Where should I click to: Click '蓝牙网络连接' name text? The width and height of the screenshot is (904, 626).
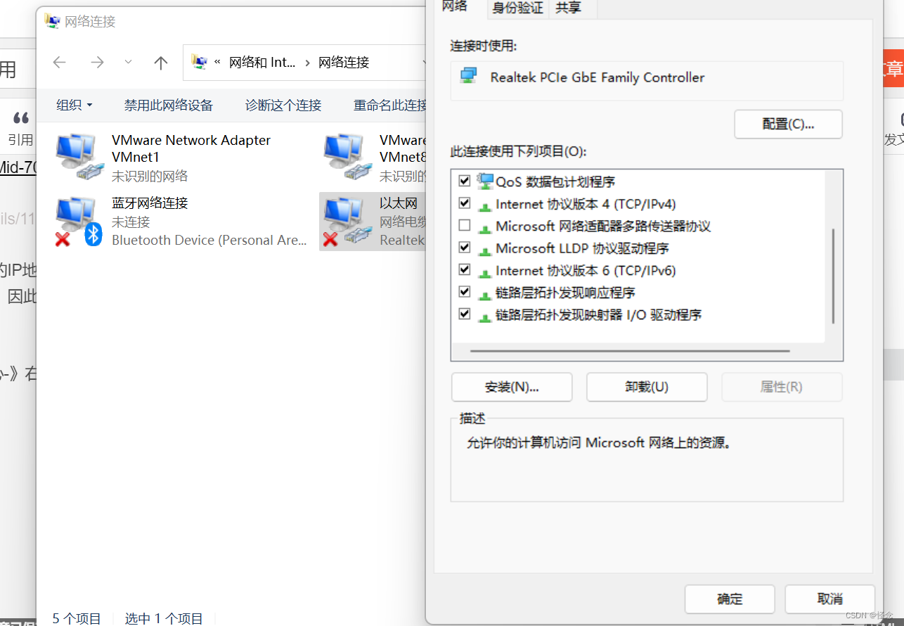pos(150,203)
